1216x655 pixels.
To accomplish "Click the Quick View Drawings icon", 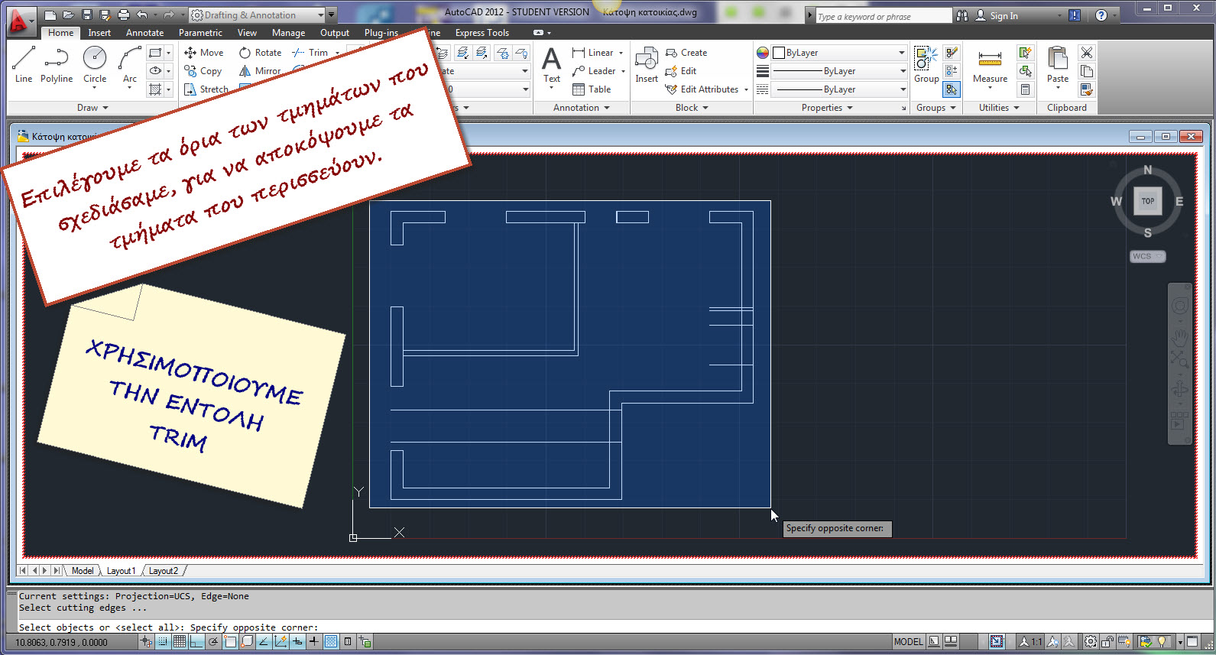I will (x=952, y=642).
